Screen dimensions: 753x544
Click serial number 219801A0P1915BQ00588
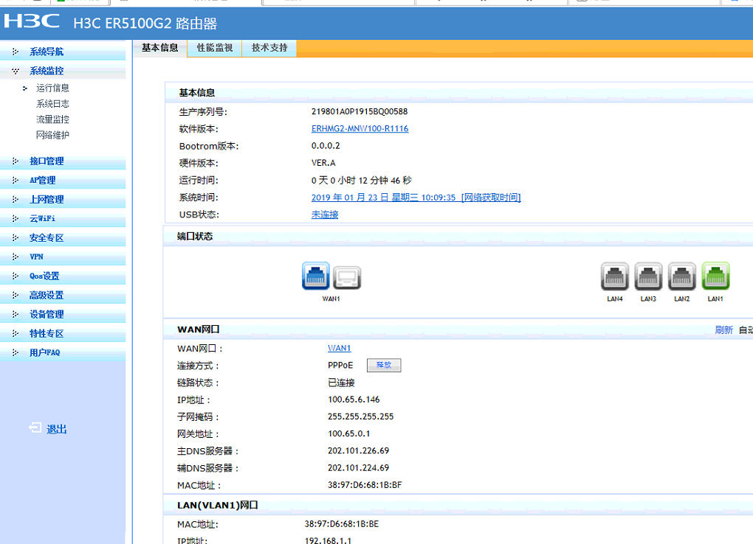[360, 111]
